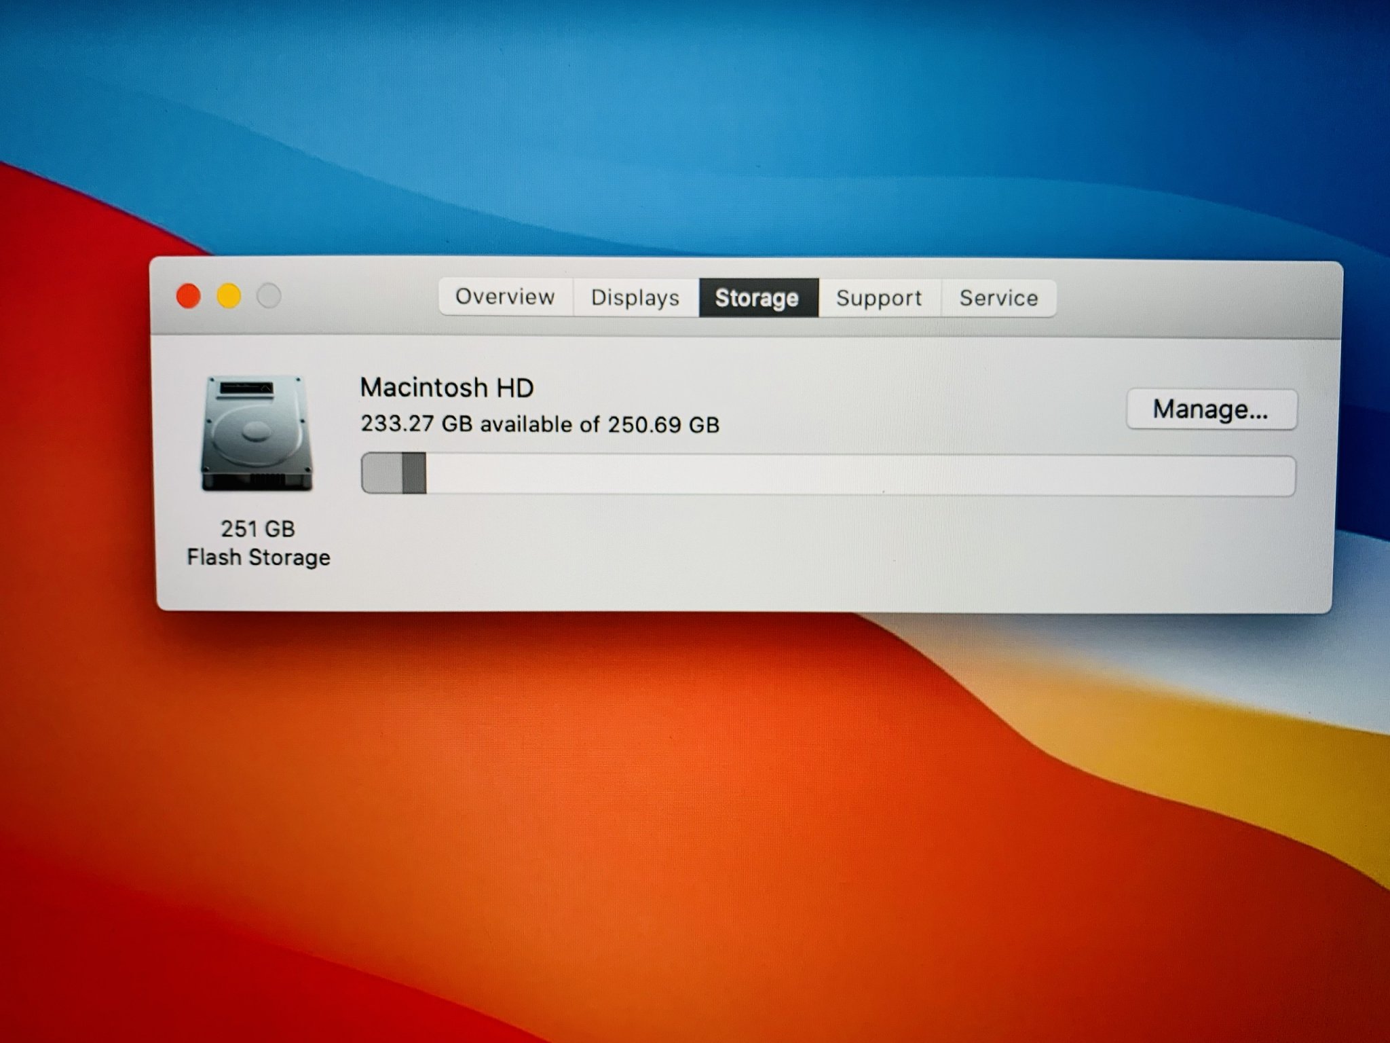
Task: Click light gray segment of storage bar
Action: (x=382, y=473)
